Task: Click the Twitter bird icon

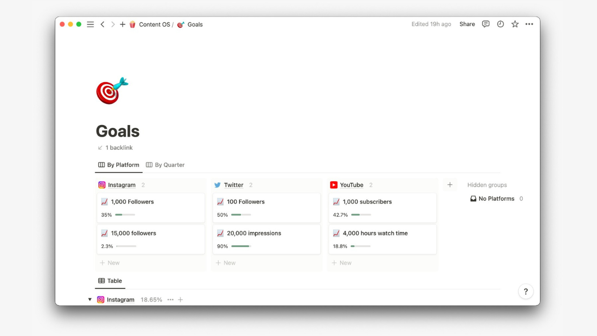Action: click(x=217, y=185)
